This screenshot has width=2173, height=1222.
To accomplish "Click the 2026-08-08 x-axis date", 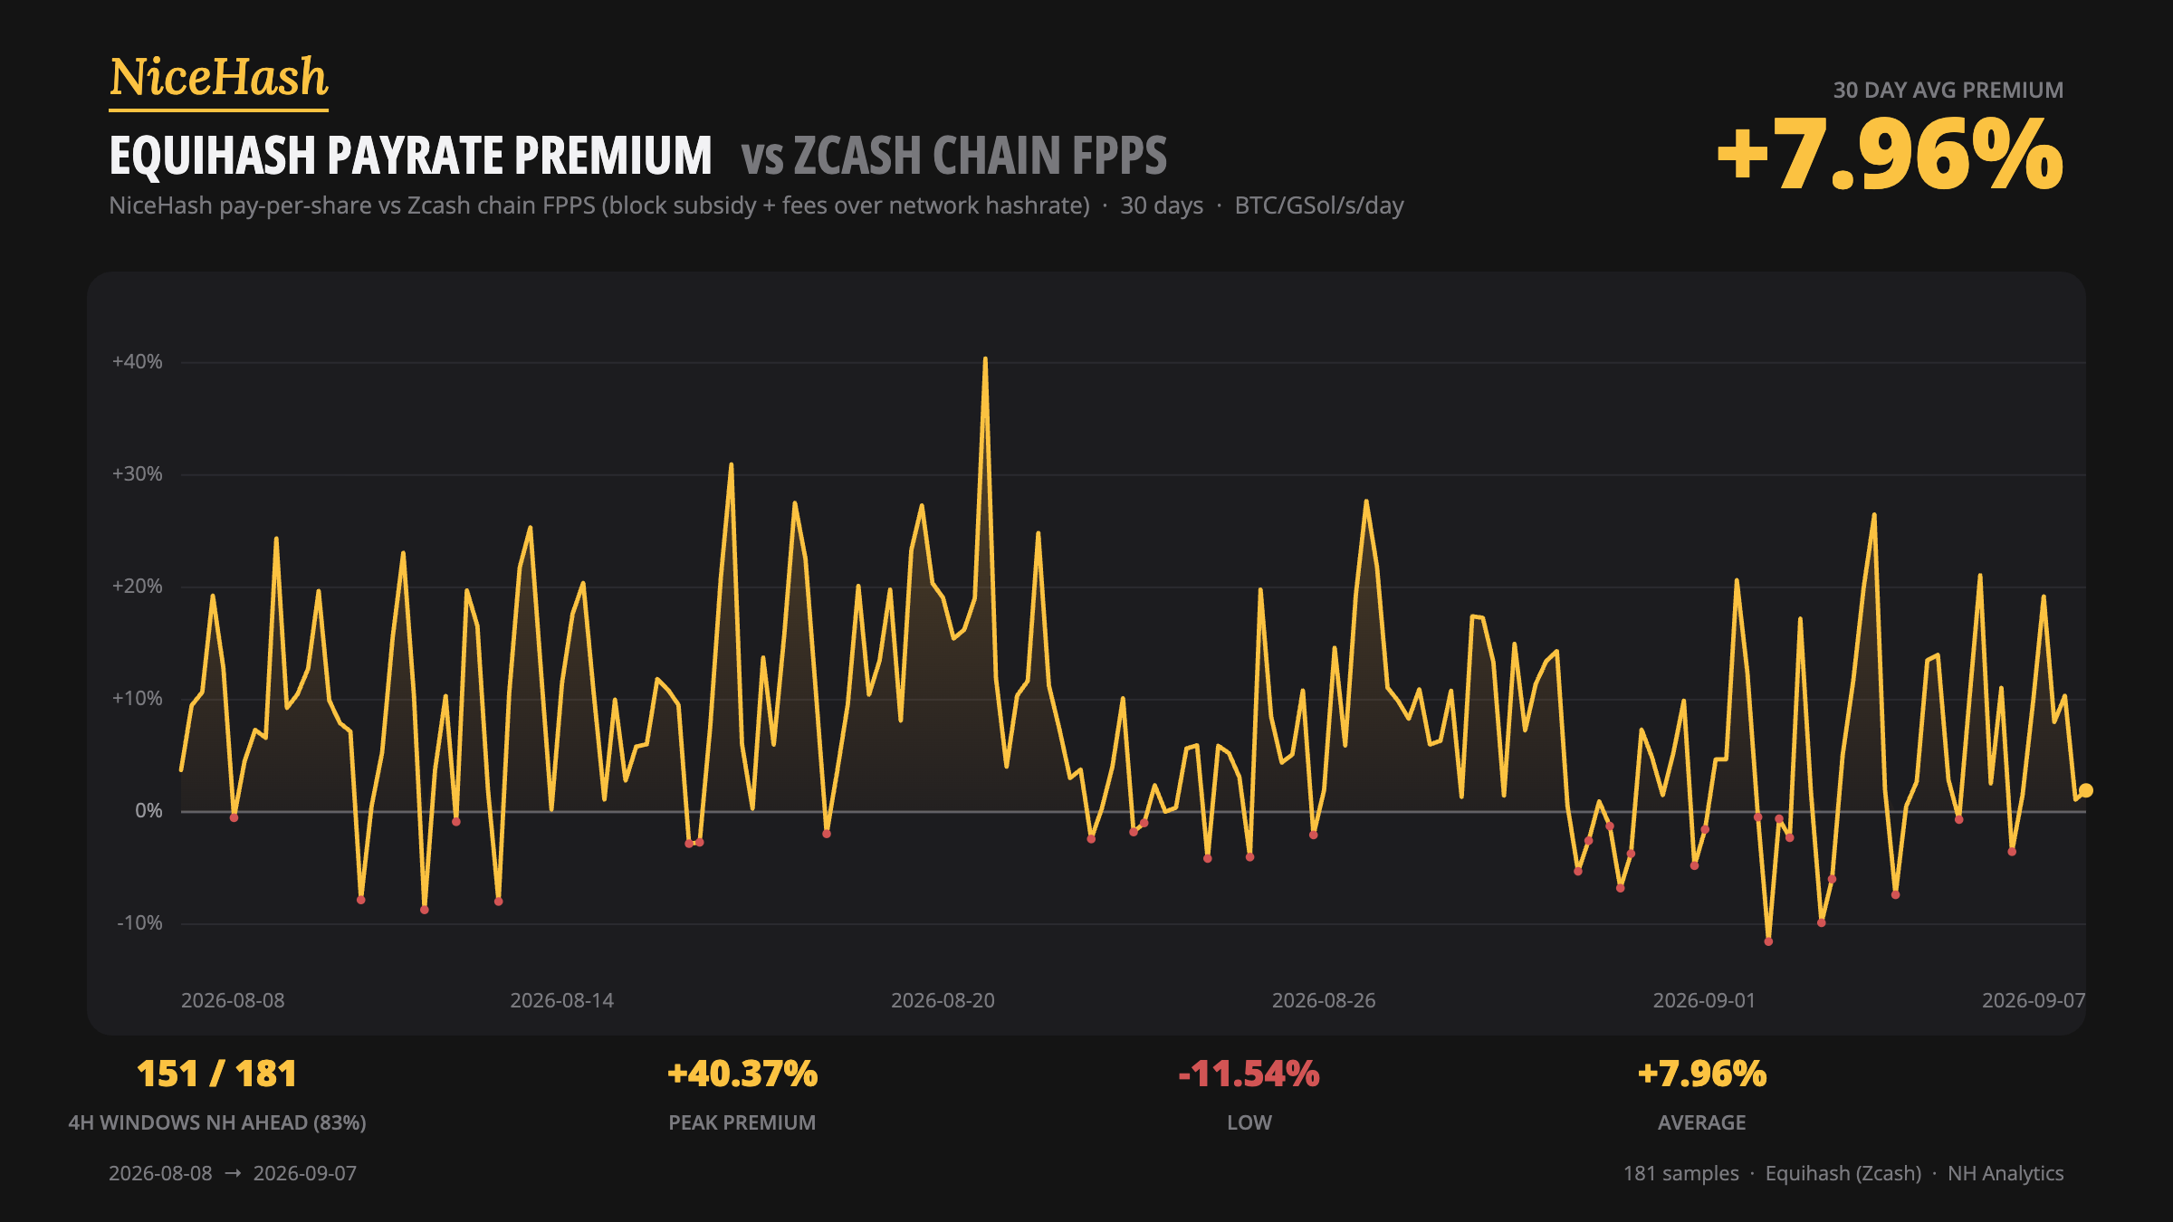I will (233, 1001).
